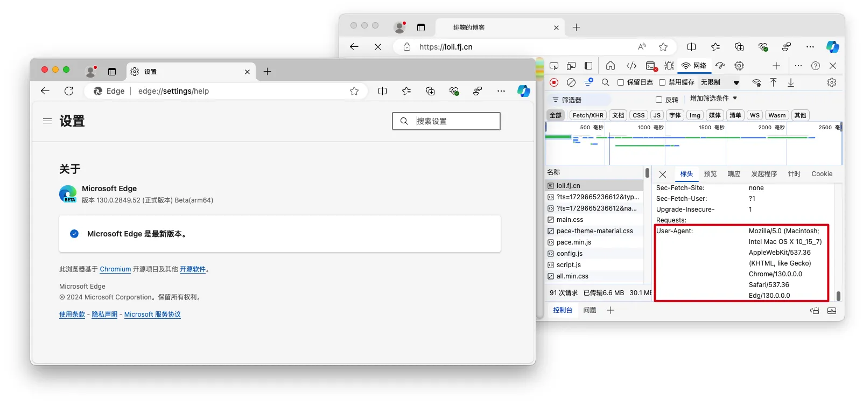Stop recording the network log
This screenshot has width=863, height=405.
coord(554,82)
